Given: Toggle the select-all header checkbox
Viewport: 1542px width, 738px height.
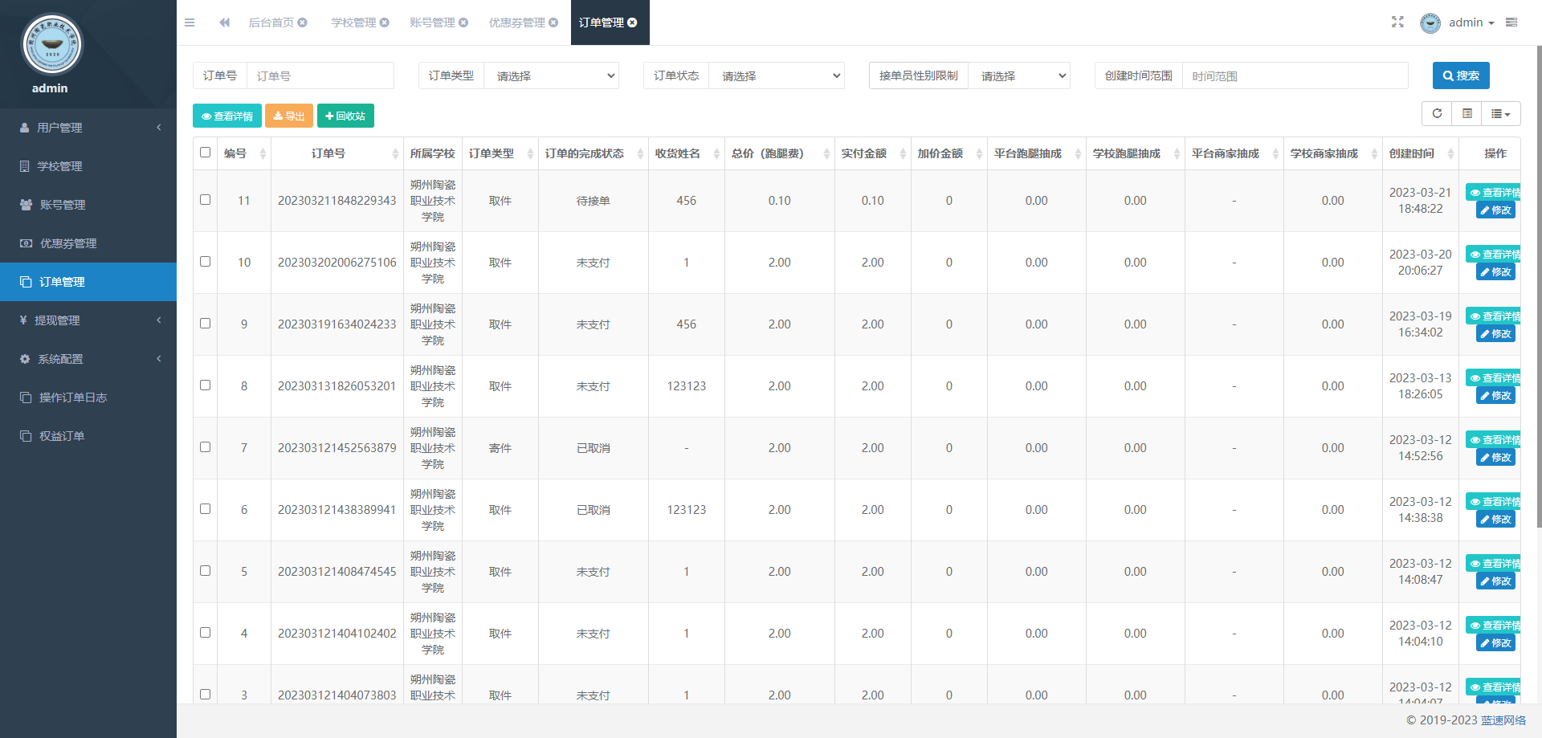Looking at the screenshot, I should [x=205, y=153].
